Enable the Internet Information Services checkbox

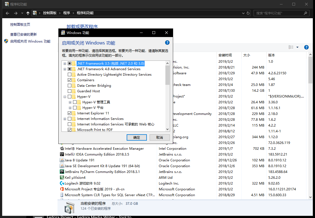[x=69, y=119]
